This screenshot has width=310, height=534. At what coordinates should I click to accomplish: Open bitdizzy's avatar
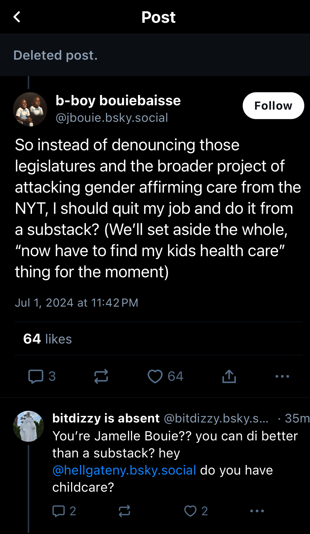(28, 426)
